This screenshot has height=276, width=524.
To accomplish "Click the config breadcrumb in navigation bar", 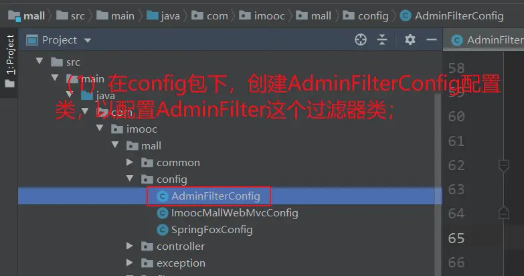I will (x=366, y=15).
